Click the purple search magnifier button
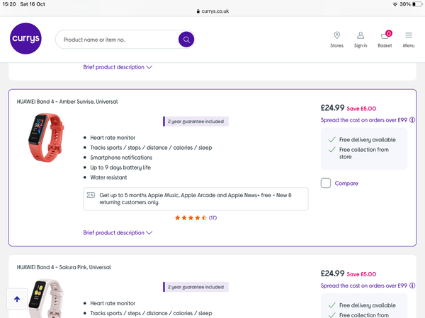 point(186,40)
